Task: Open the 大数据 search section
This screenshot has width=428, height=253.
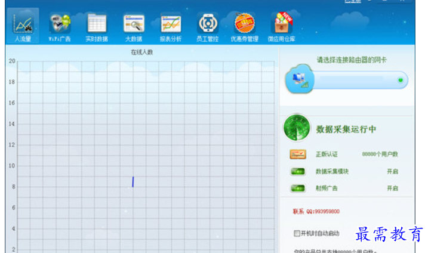Action: [x=134, y=27]
